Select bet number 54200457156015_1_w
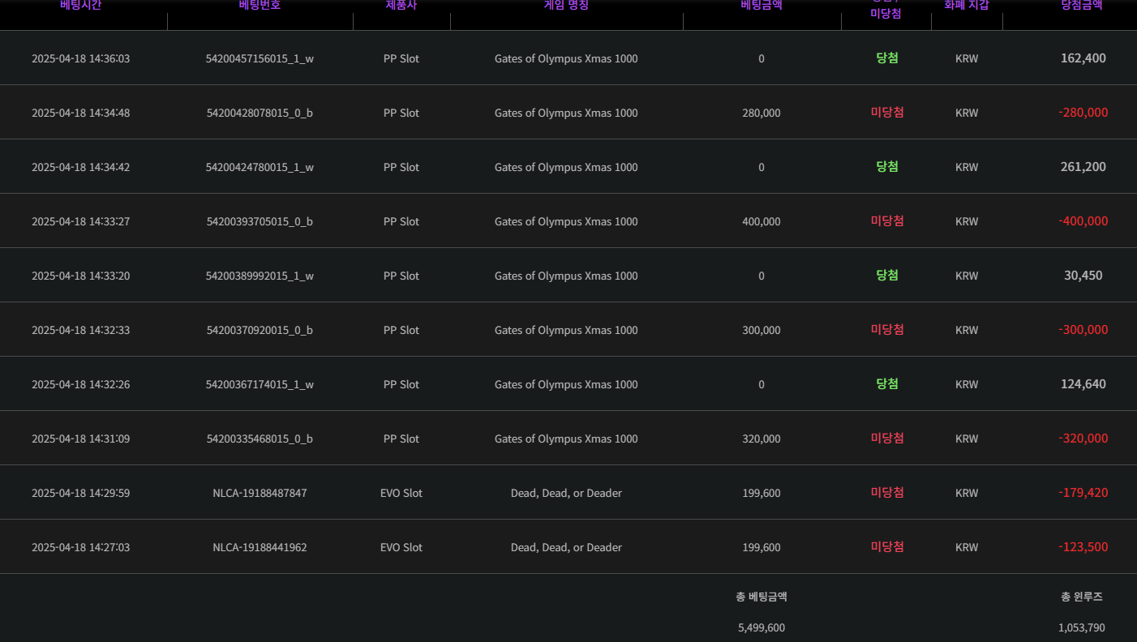 (260, 58)
